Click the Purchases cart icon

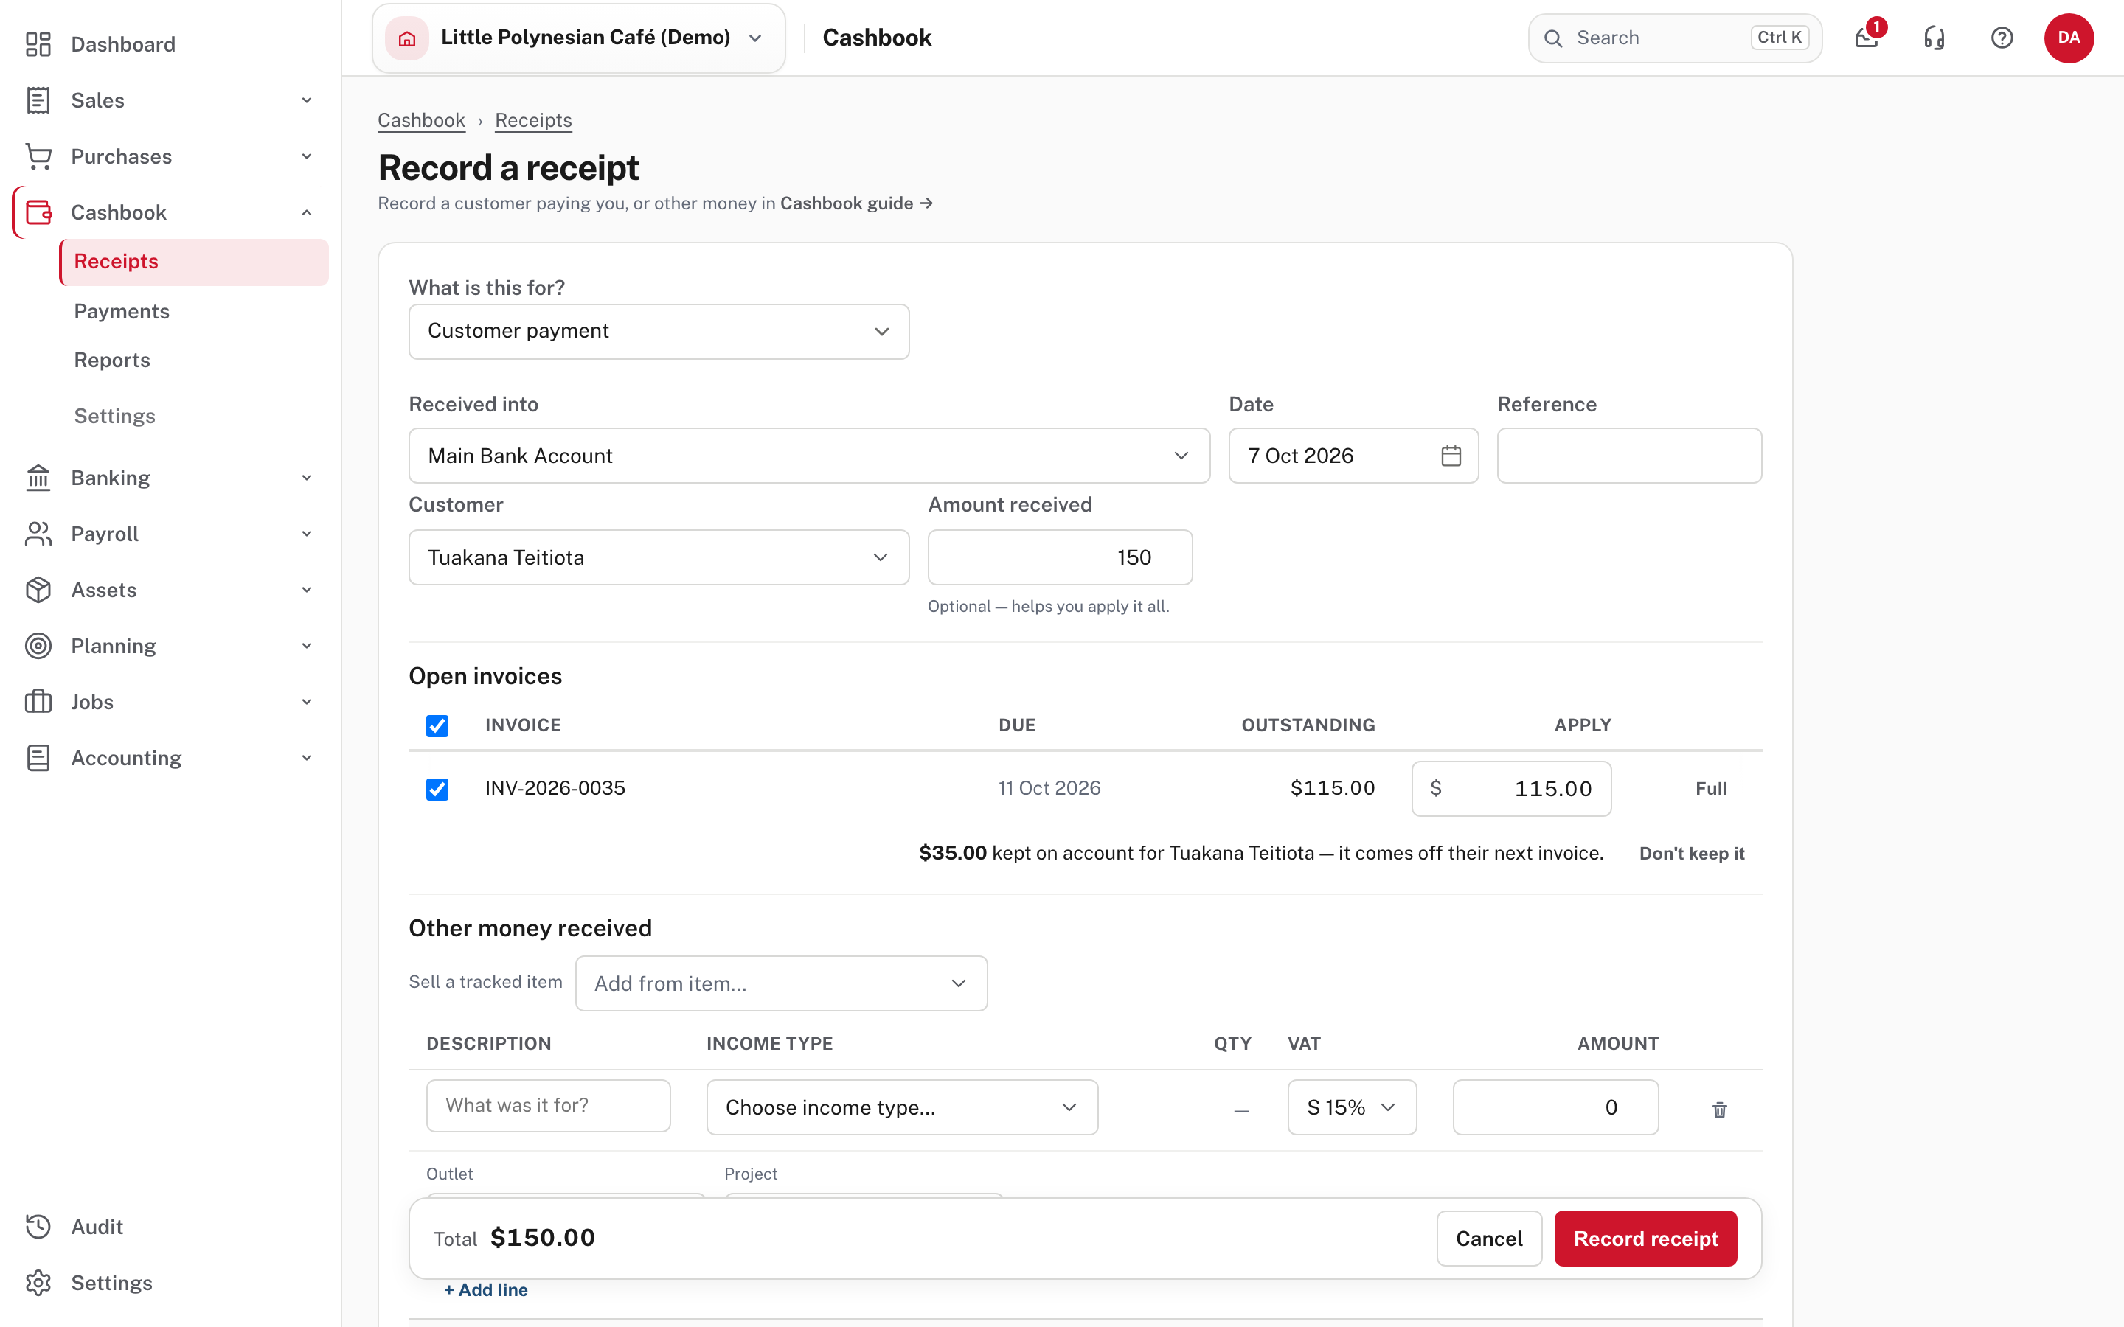coord(38,156)
